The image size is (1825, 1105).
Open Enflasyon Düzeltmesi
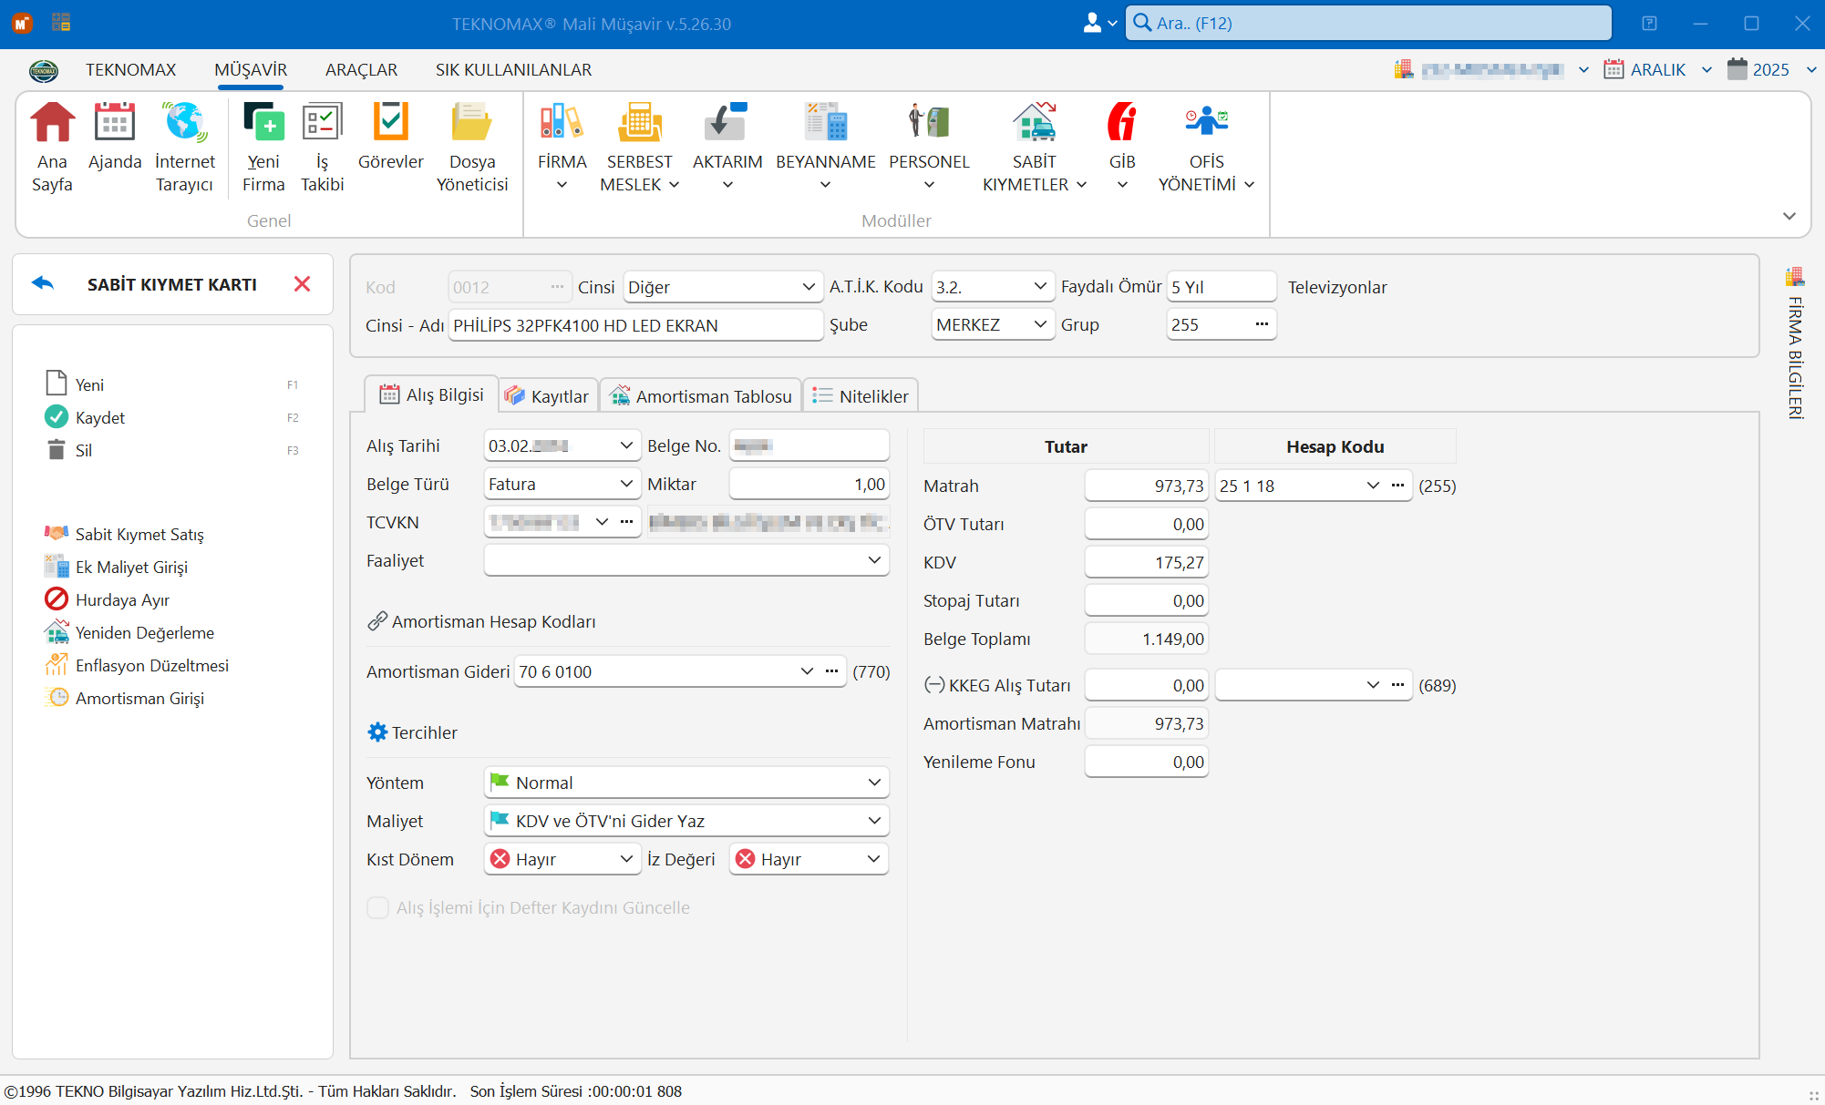tap(151, 665)
